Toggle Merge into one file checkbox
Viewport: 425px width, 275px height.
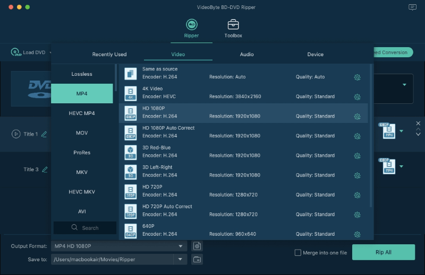pyautogui.click(x=298, y=253)
